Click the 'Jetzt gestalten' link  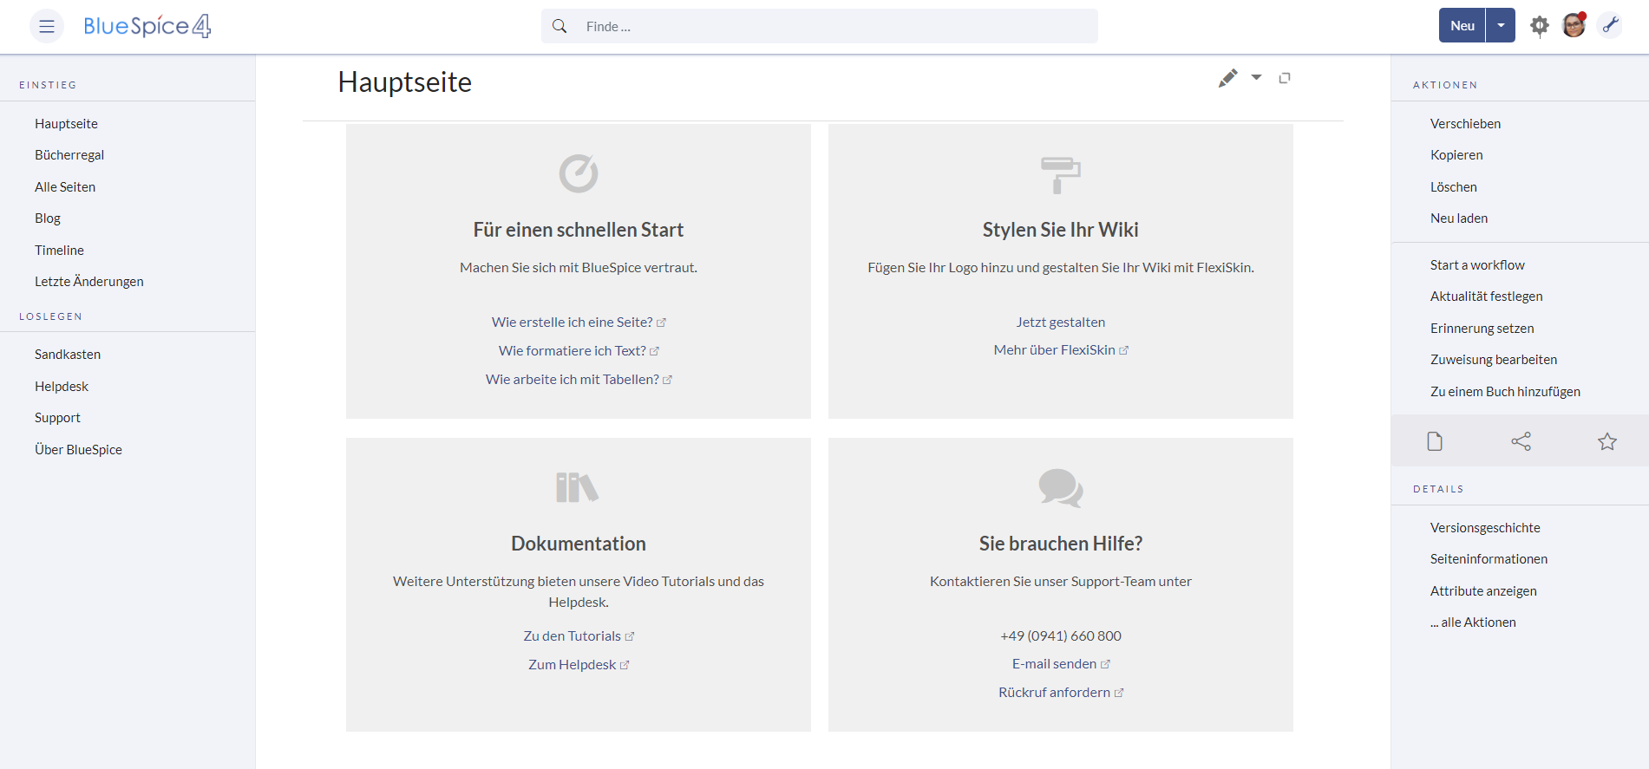click(x=1060, y=323)
